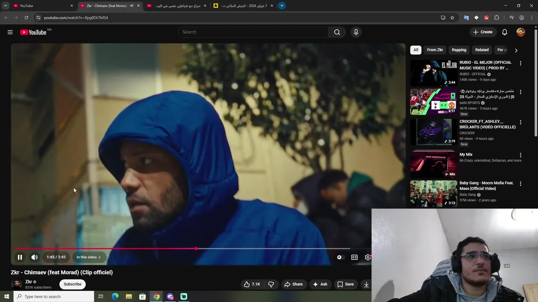Save the video to a playlist
The image size is (538, 302).
click(345, 284)
